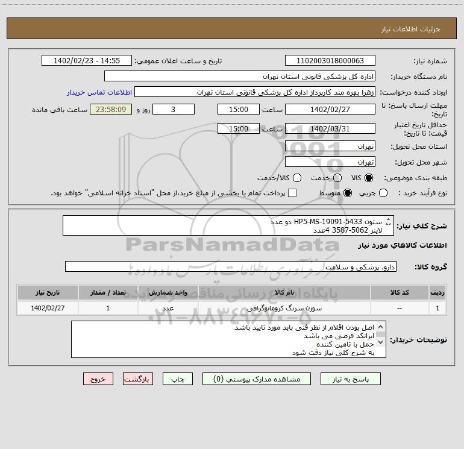464x449 pixels.
Task: Click the چاپ print button
Action: (178, 379)
